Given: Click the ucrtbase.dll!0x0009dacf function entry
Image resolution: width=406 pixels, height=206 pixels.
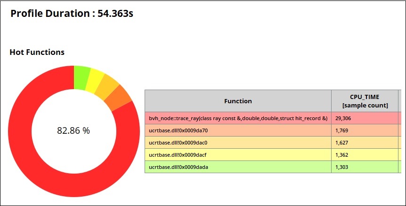Looking at the screenshot, I should [x=178, y=155].
